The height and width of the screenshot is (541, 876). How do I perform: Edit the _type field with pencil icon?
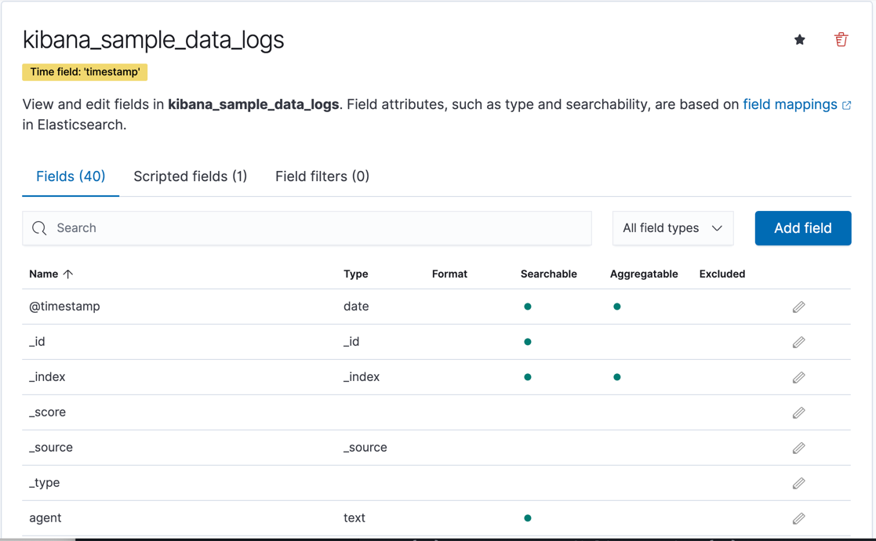click(x=798, y=484)
